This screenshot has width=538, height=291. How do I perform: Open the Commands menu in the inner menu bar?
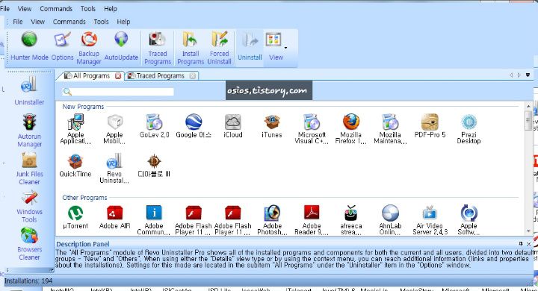pos(69,22)
